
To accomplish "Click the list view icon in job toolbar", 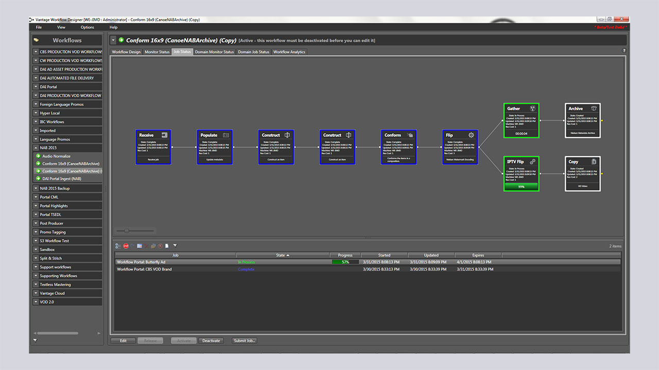I will click(x=118, y=246).
